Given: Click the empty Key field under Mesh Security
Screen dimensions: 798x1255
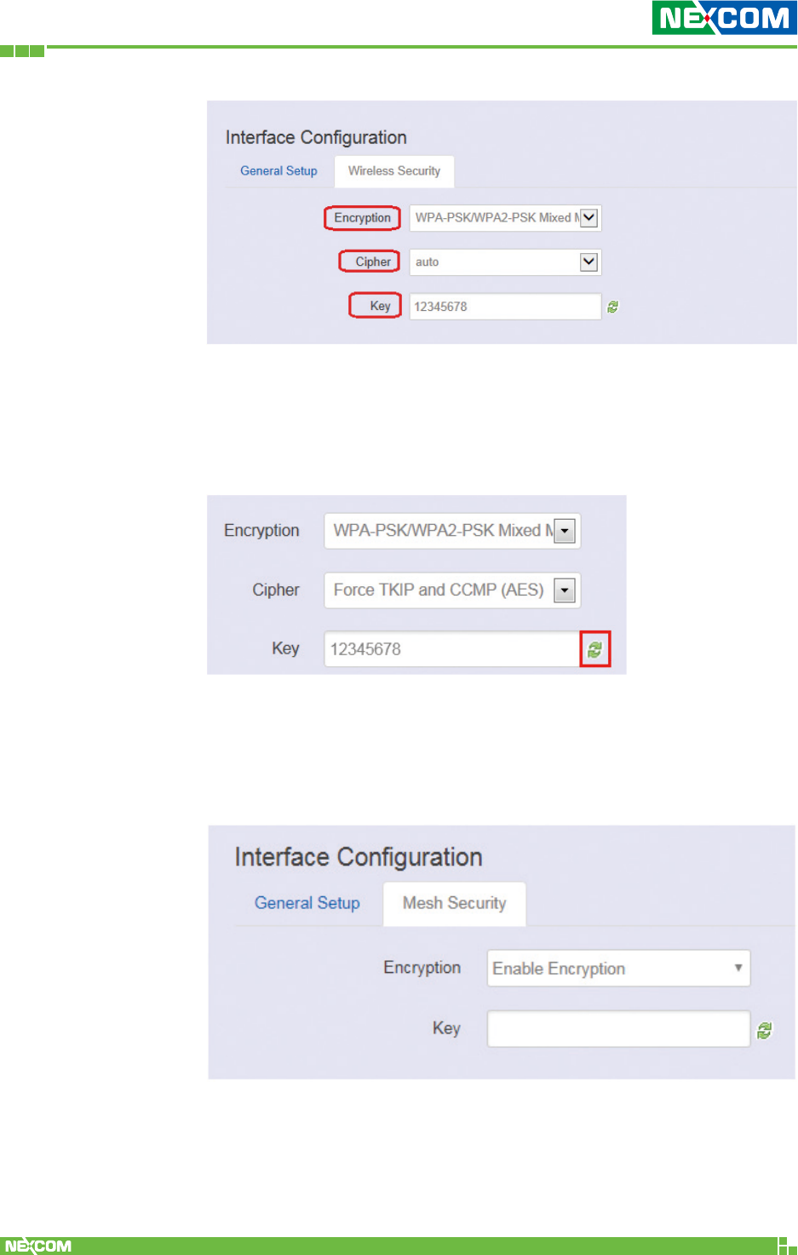Looking at the screenshot, I should click(x=618, y=1029).
